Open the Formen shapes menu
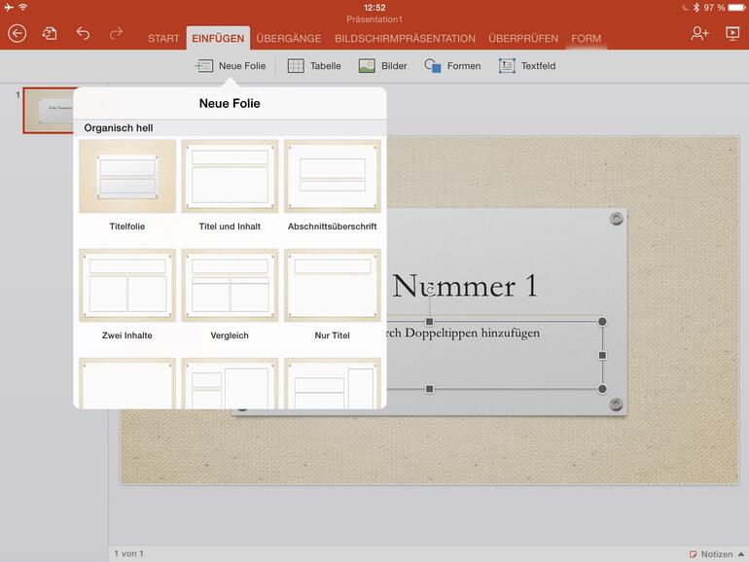Screen dimensions: 749x562 pyautogui.click(x=452, y=66)
